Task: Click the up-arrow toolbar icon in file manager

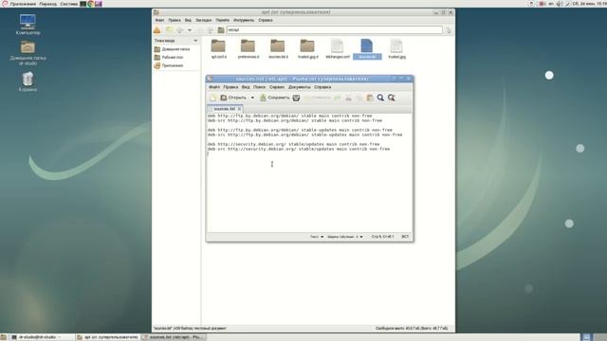Action: [x=211, y=30]
